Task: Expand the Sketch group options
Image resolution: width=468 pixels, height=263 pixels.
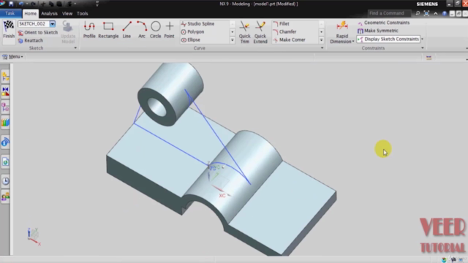Action: click(x=75, y=48)
